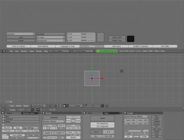Toggle the Do Composite option

tap(102, 126)
